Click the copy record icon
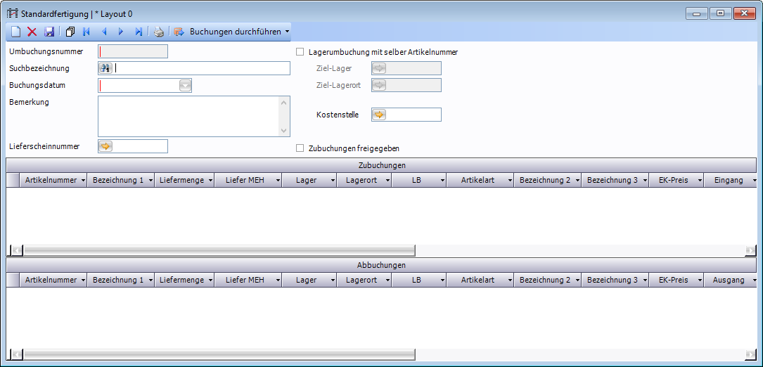The width and height of the screenshot is (763, 367). tap(70, 32)
